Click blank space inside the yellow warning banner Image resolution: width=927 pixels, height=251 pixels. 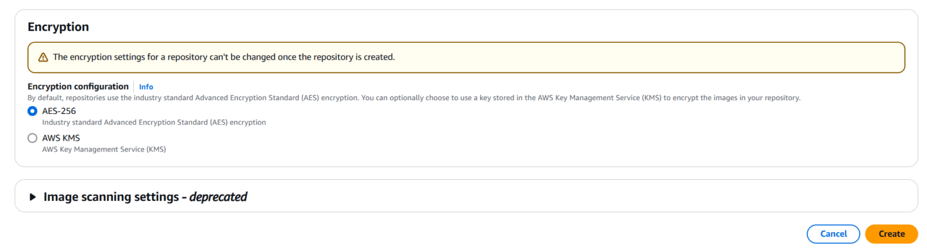tap(664, 57)
